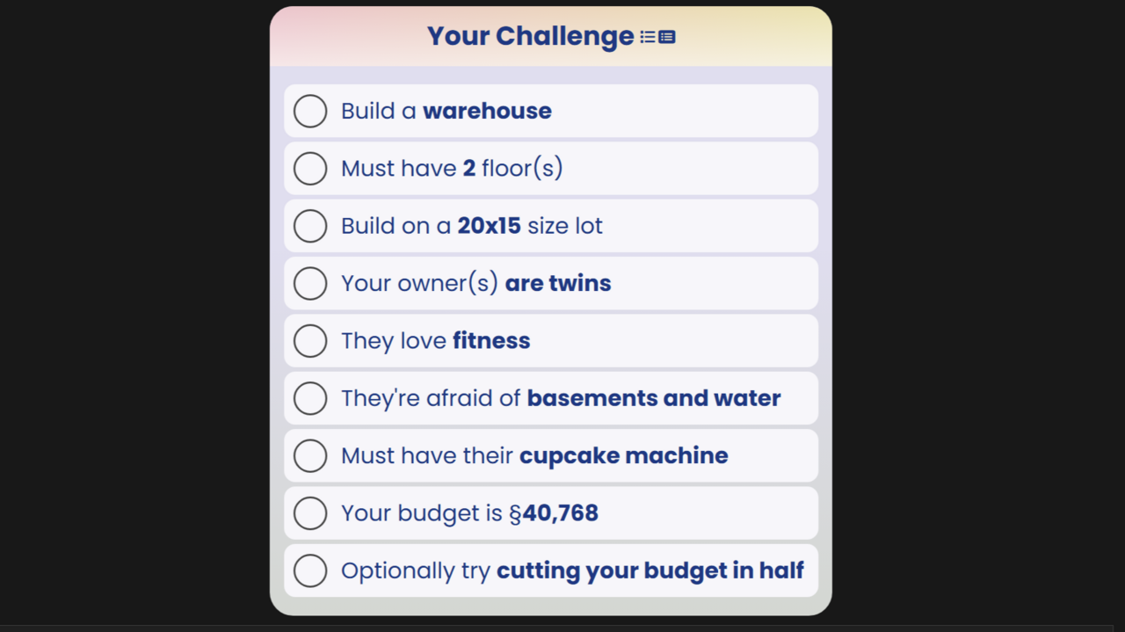Select the Build a warehouse row text
This screenshot has width=1125, height=632.
446,111
